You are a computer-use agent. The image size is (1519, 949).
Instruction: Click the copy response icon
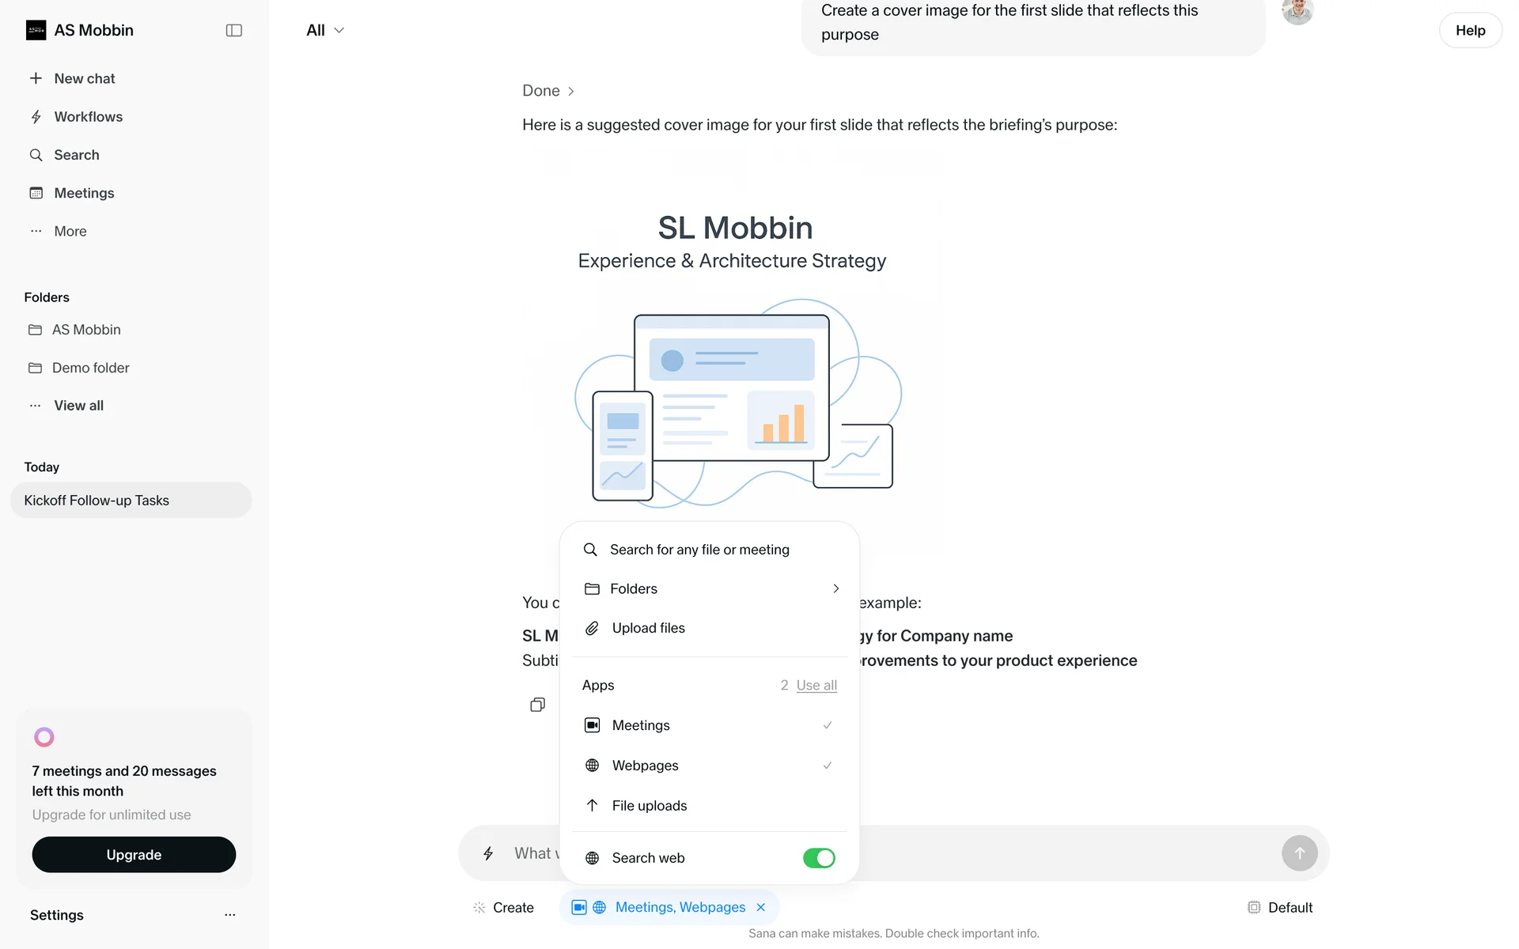pos(537,705)
